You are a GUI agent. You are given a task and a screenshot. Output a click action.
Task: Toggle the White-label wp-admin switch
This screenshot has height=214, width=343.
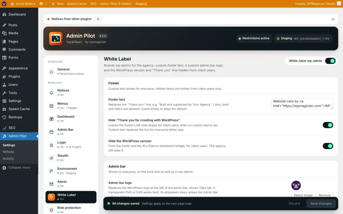(330, 61)
